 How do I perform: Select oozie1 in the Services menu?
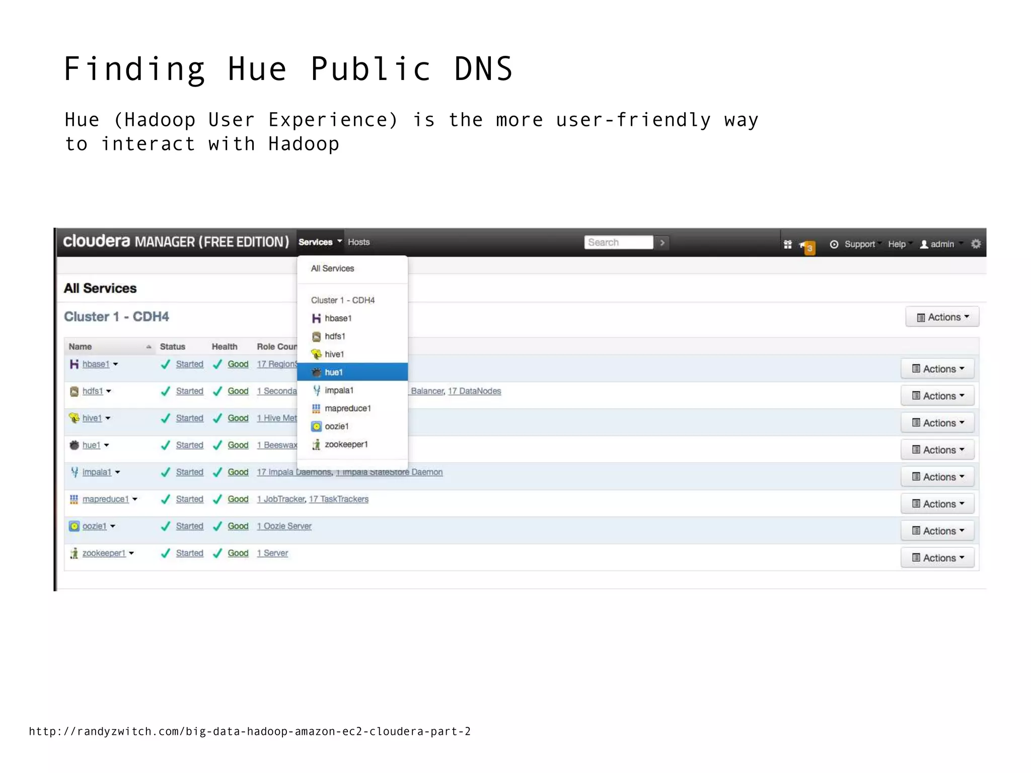point(352,426)
